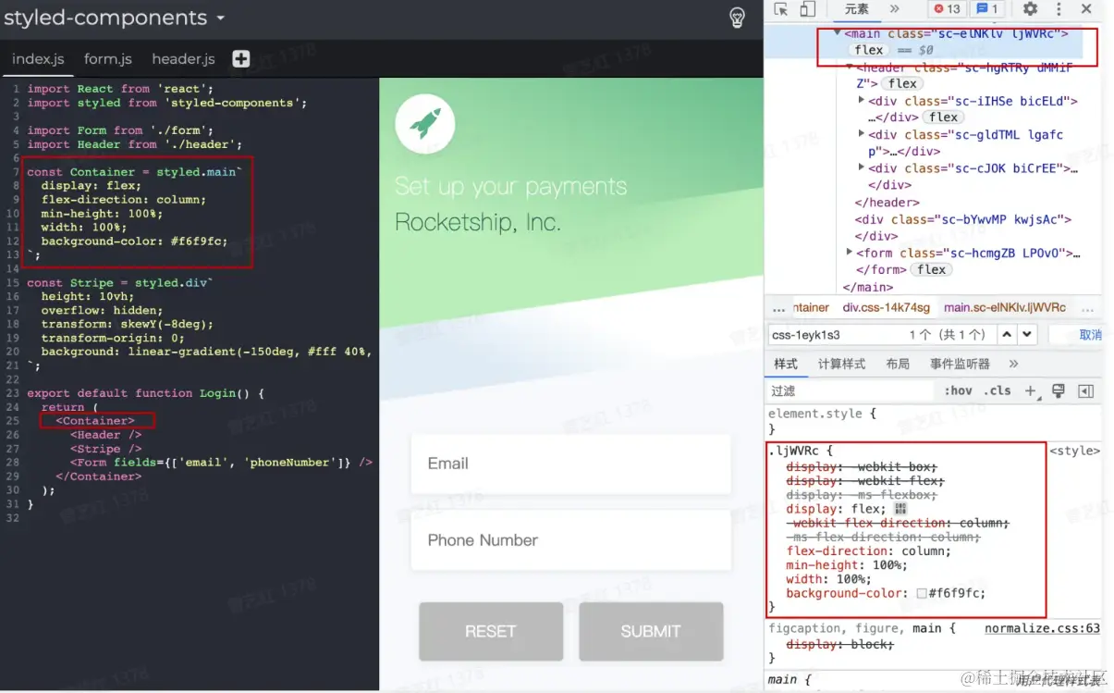Show earlier breadcrumbs with left ellipsis
The height and width of the screenshot is (693, 1114).
click(778, 308)
